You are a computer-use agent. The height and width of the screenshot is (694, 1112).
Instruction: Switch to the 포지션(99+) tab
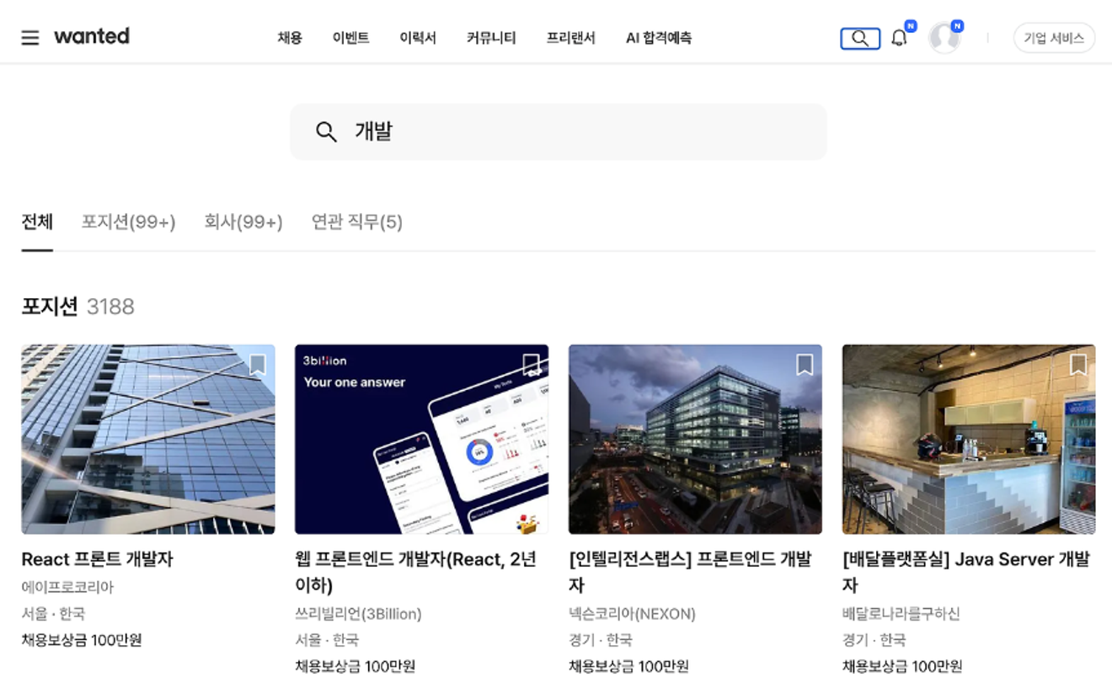128,222
